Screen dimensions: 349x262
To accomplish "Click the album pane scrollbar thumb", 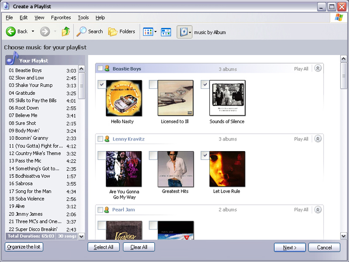I will click(x=343, y=76).
